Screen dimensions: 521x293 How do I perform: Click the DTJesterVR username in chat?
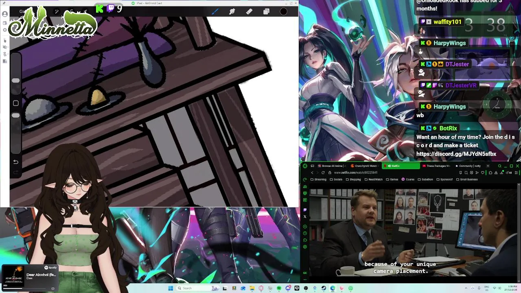[x=461, y=85]
